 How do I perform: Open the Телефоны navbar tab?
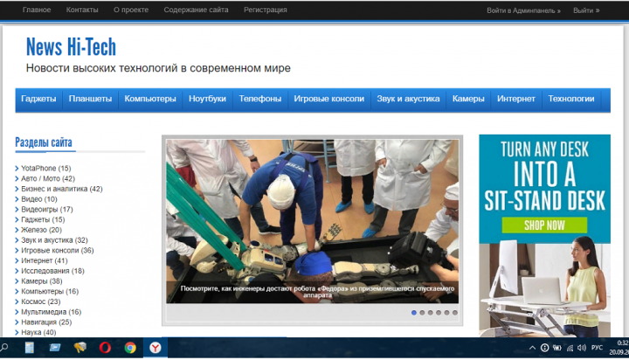(260, 99)
